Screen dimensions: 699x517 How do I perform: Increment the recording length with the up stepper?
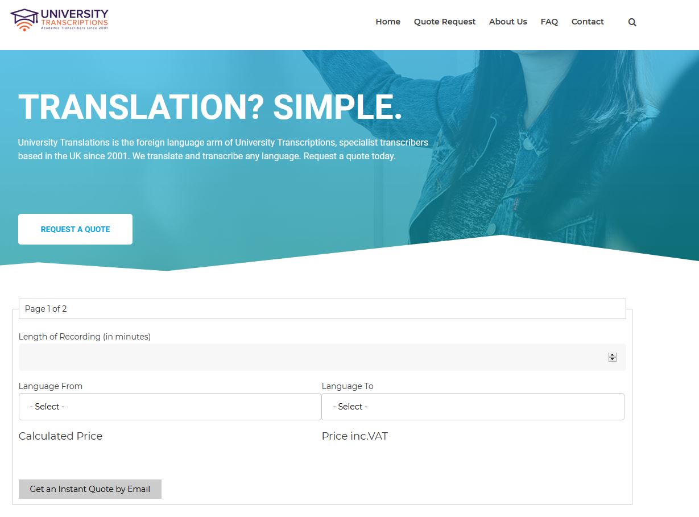pyautogui.click(x=612, y=354)
